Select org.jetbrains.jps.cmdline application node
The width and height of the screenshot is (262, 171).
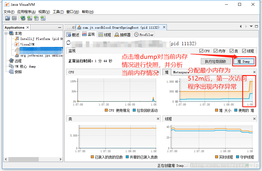39,55
